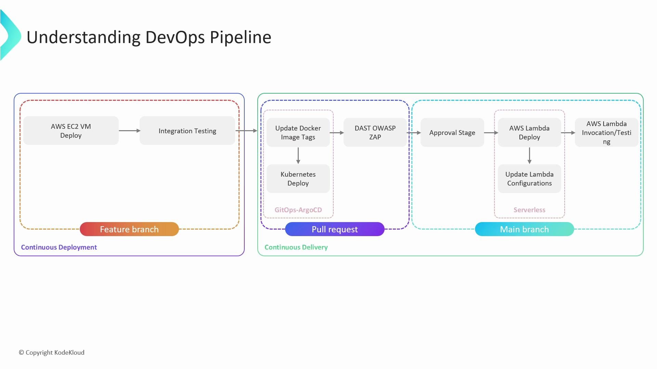This screenshot has width=657, height=369.
Task: Click the GitOps-ArgoCD label
Action: 298,210
